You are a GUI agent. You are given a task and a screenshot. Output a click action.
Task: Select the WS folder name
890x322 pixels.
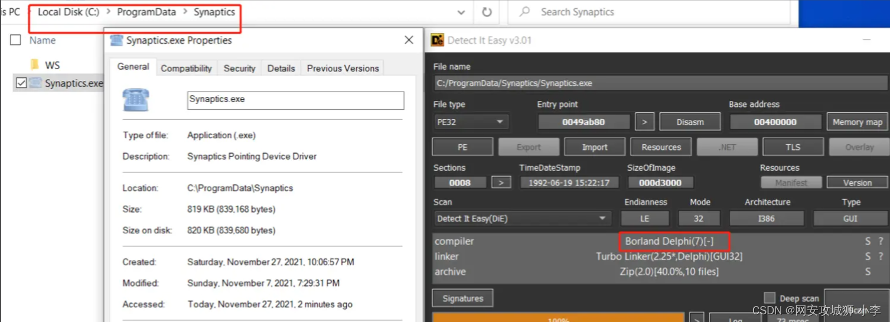tap(53, 65)
